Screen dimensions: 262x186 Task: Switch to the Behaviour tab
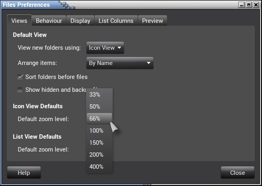pyautogui.click(x=49, y=21)
